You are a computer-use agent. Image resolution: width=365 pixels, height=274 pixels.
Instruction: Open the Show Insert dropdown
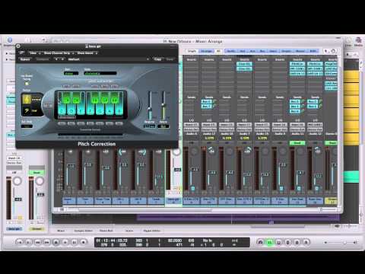coord(87,53)
